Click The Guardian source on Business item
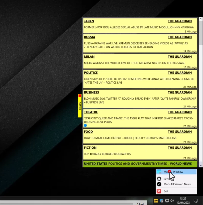This screenshot has height=205, width=203. coord(180,92)
